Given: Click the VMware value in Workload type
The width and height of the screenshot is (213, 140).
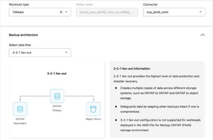Looking at the screenshot, I should coord(18,12).
